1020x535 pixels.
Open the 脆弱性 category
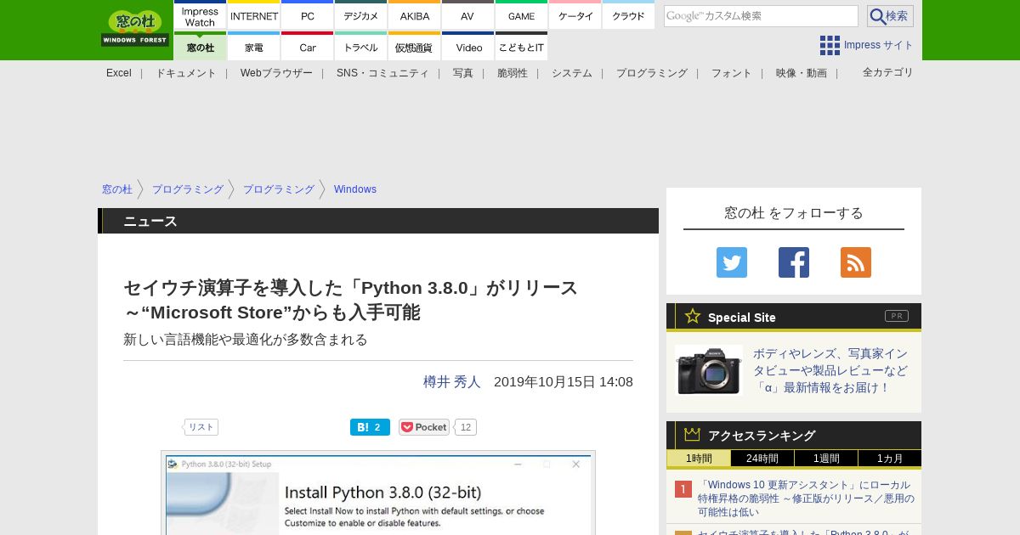click(x=513, y=73)
